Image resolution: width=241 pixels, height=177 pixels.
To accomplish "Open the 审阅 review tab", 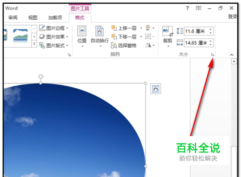I will click(13, 17).
